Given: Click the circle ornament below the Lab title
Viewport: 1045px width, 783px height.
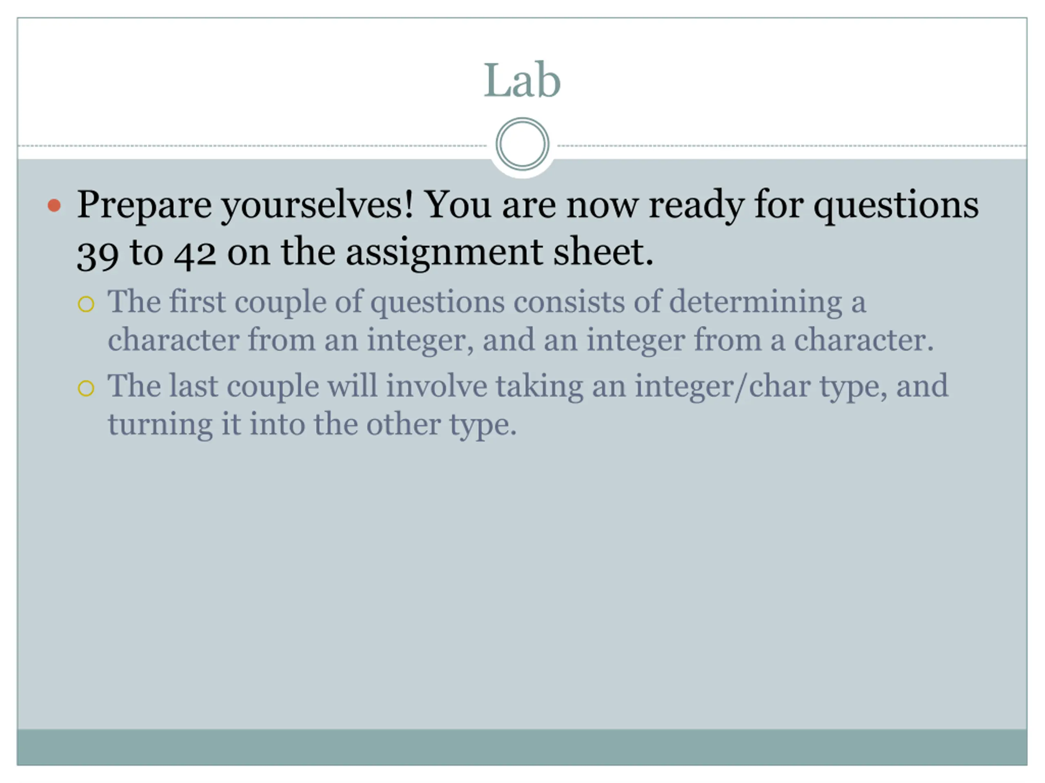Looking at the screenshot, I should [522, 144].
